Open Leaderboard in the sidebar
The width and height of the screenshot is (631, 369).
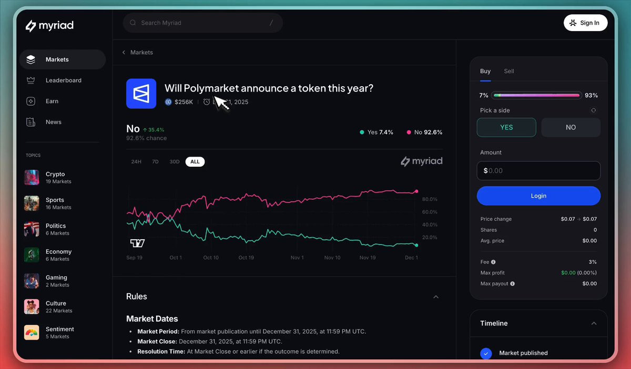pos(63,80)
